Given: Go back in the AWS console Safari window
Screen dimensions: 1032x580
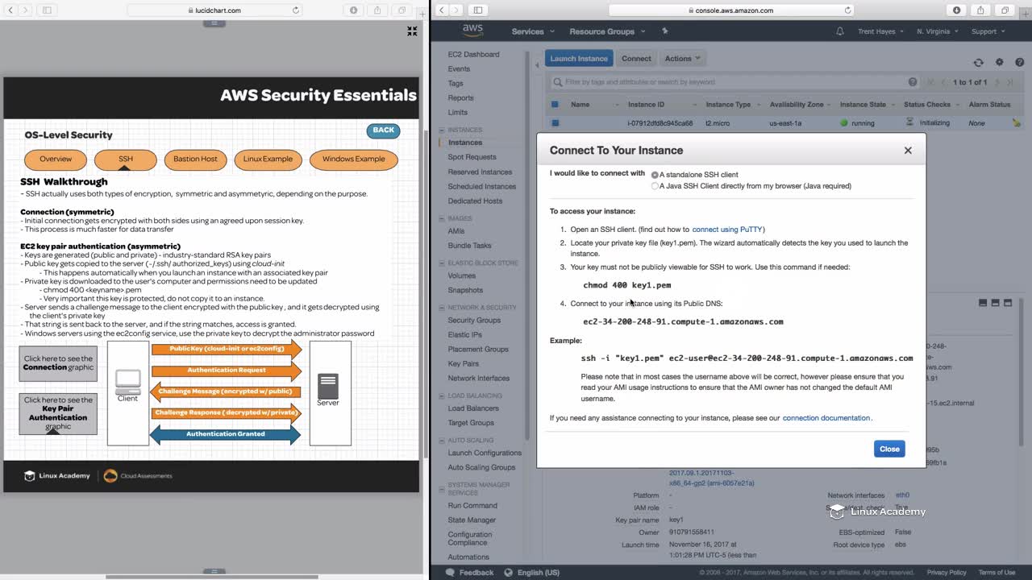Looking at the screenshot, I should pos(442,10).
